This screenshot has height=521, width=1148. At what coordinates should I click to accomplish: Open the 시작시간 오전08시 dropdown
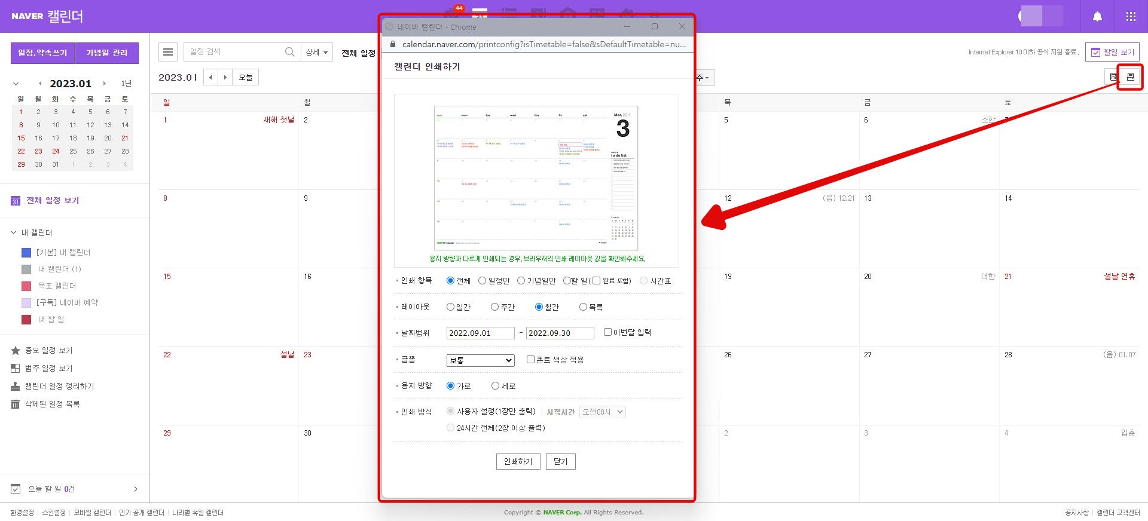(x=602, y=412)
